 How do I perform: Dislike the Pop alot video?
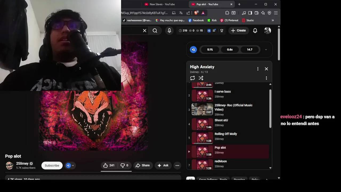[x=124, y=165]
